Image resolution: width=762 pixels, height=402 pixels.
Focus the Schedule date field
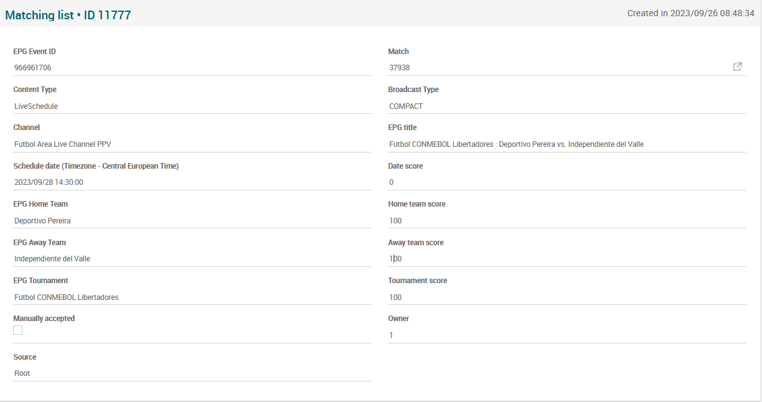pos(192,182)
